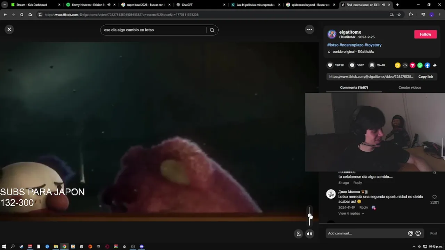
Task: Switch to the Stream - Kick Dashboard tab
Action: point(35,5)
